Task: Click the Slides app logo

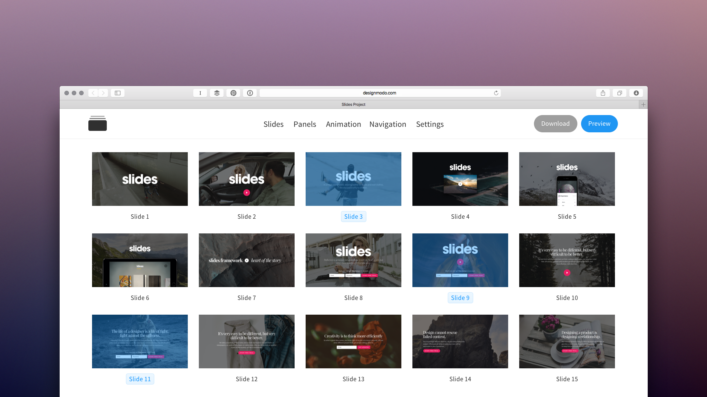Action: point(97,124)
